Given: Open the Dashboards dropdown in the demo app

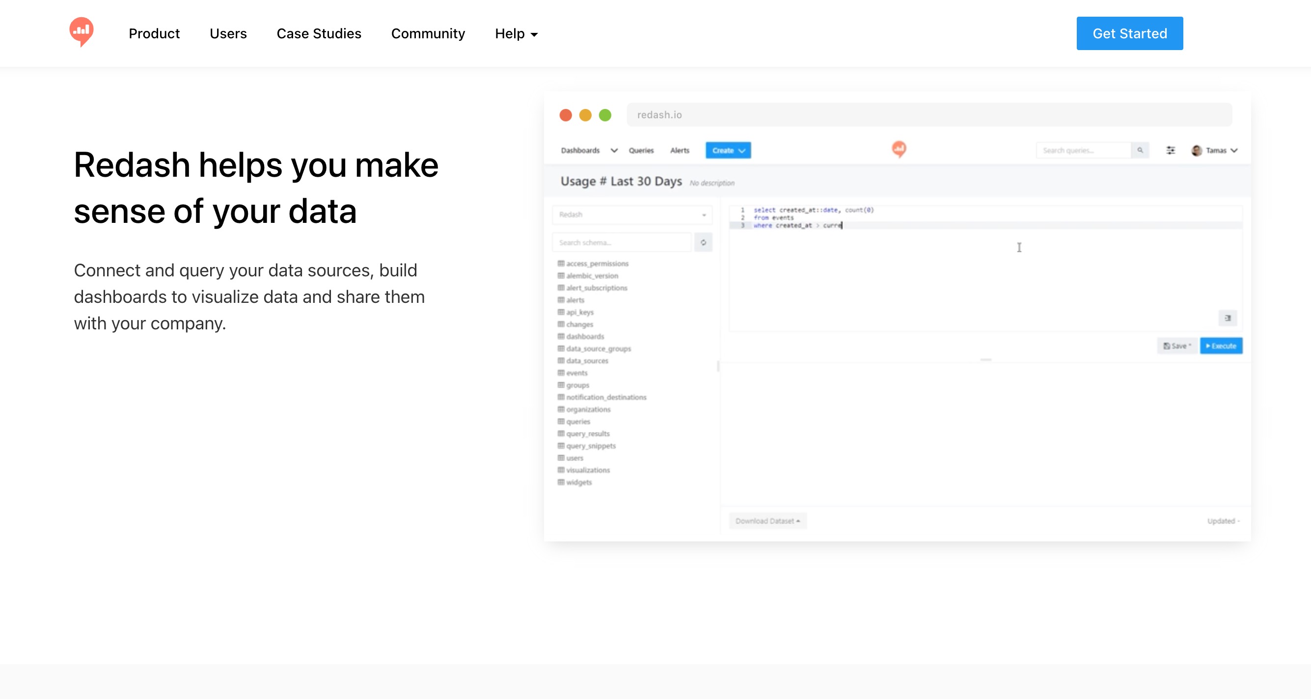Looking at the screenshot, I should click(589, 151).
